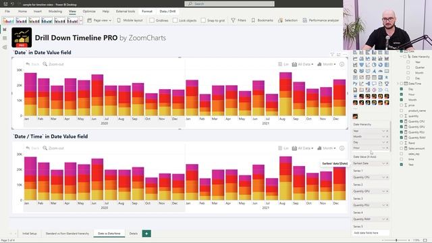Open Table view in left sidebar
Viewport: 432px width, 243px height.
tap(5, 38)
